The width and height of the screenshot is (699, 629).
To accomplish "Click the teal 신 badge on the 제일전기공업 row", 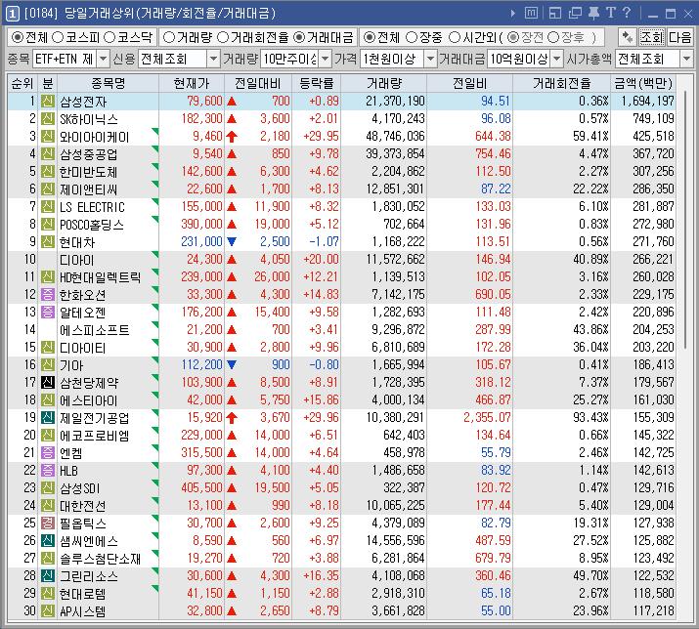I will coord(48,417).
